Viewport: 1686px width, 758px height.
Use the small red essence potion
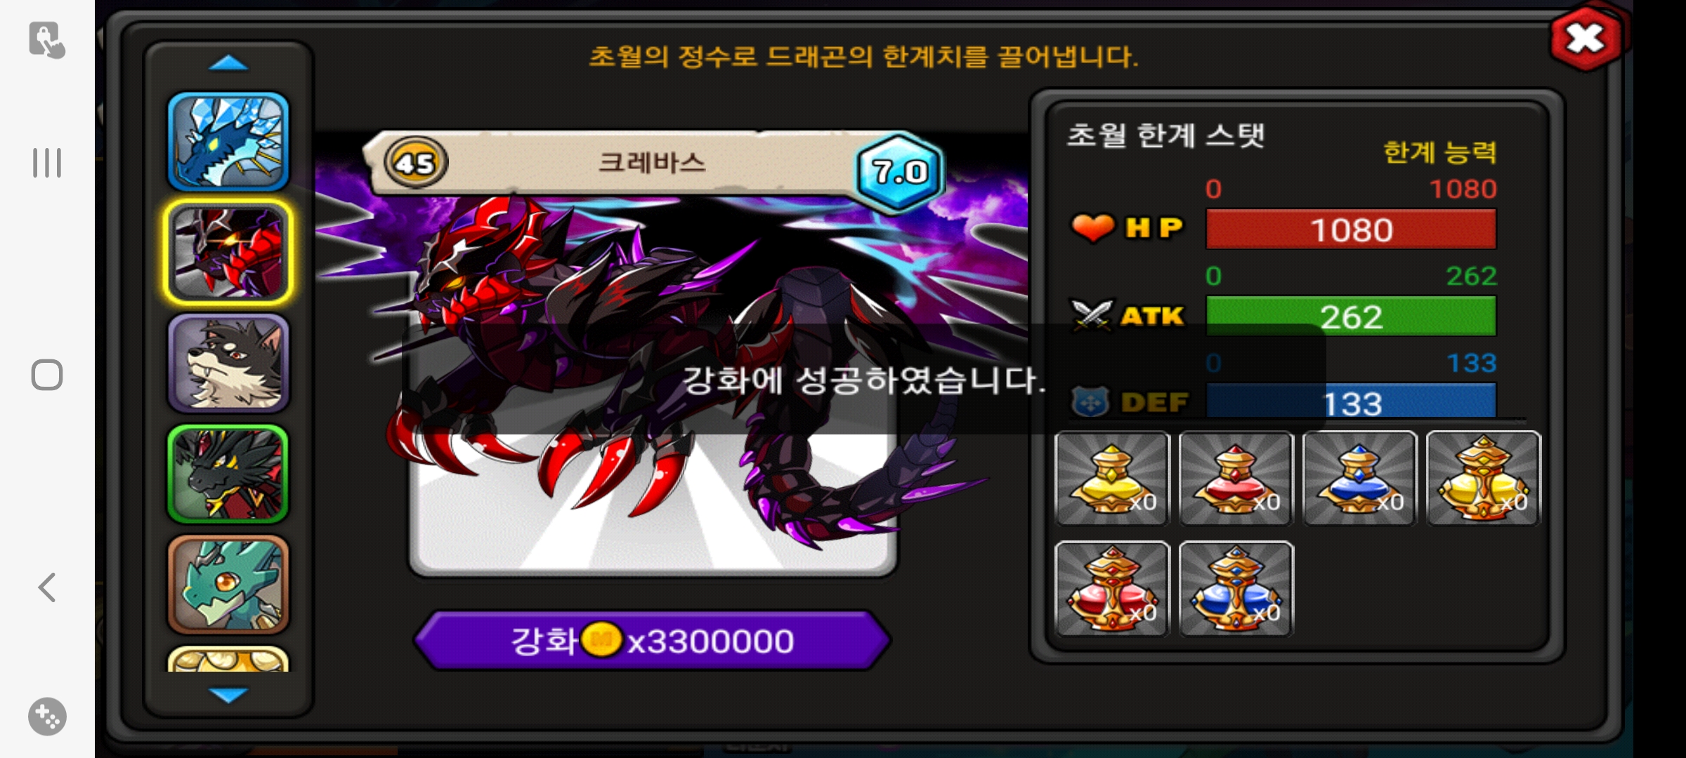point(1236,479)
